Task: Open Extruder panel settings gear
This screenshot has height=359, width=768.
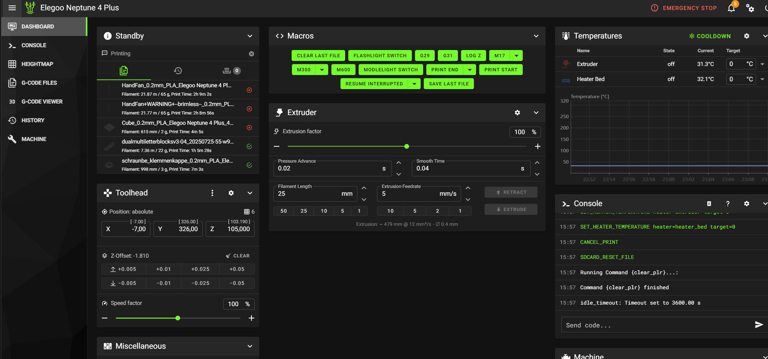Action: (x=517, y=113)
